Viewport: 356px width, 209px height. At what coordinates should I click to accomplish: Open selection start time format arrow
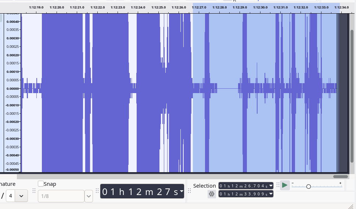(271, 185)
